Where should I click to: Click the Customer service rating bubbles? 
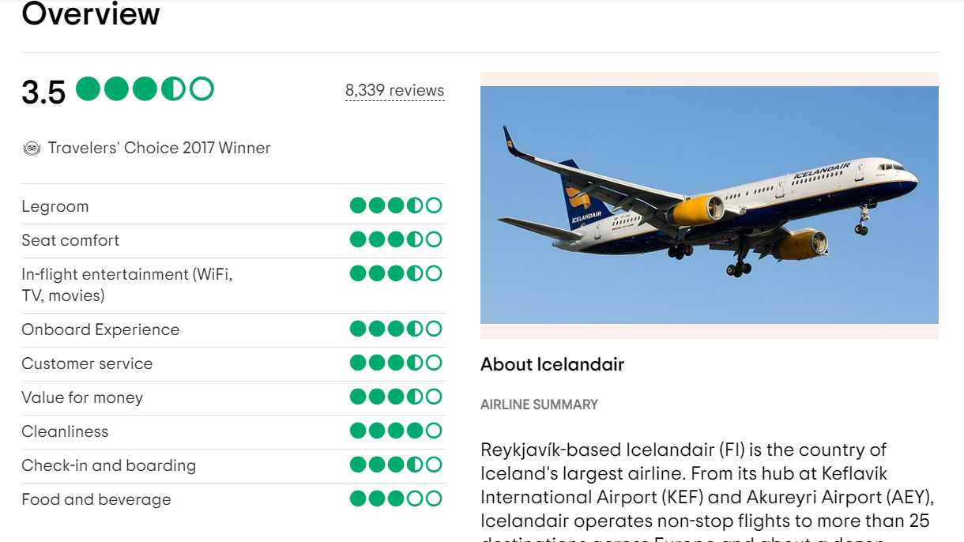click(396, 363)
